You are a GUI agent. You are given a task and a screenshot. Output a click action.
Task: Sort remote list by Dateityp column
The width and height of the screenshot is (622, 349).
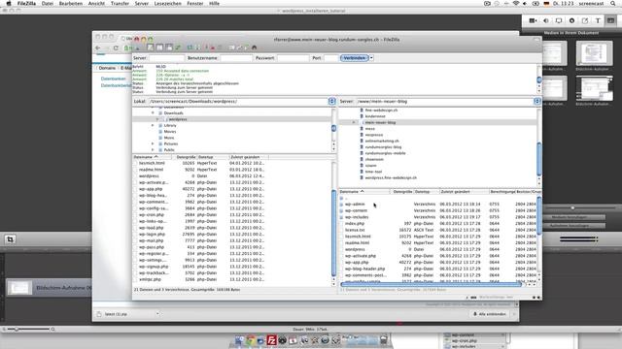427,192
